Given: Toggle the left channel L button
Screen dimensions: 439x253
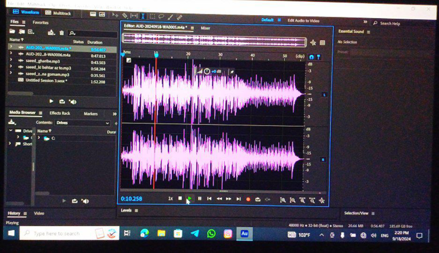Looking at the screenshot, I should click(x=324, y=94).
